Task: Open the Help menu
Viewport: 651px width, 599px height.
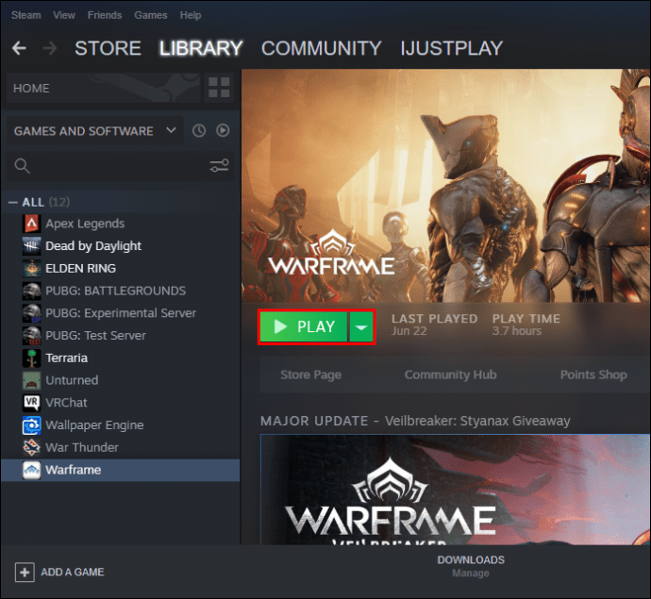Action: 191,15
